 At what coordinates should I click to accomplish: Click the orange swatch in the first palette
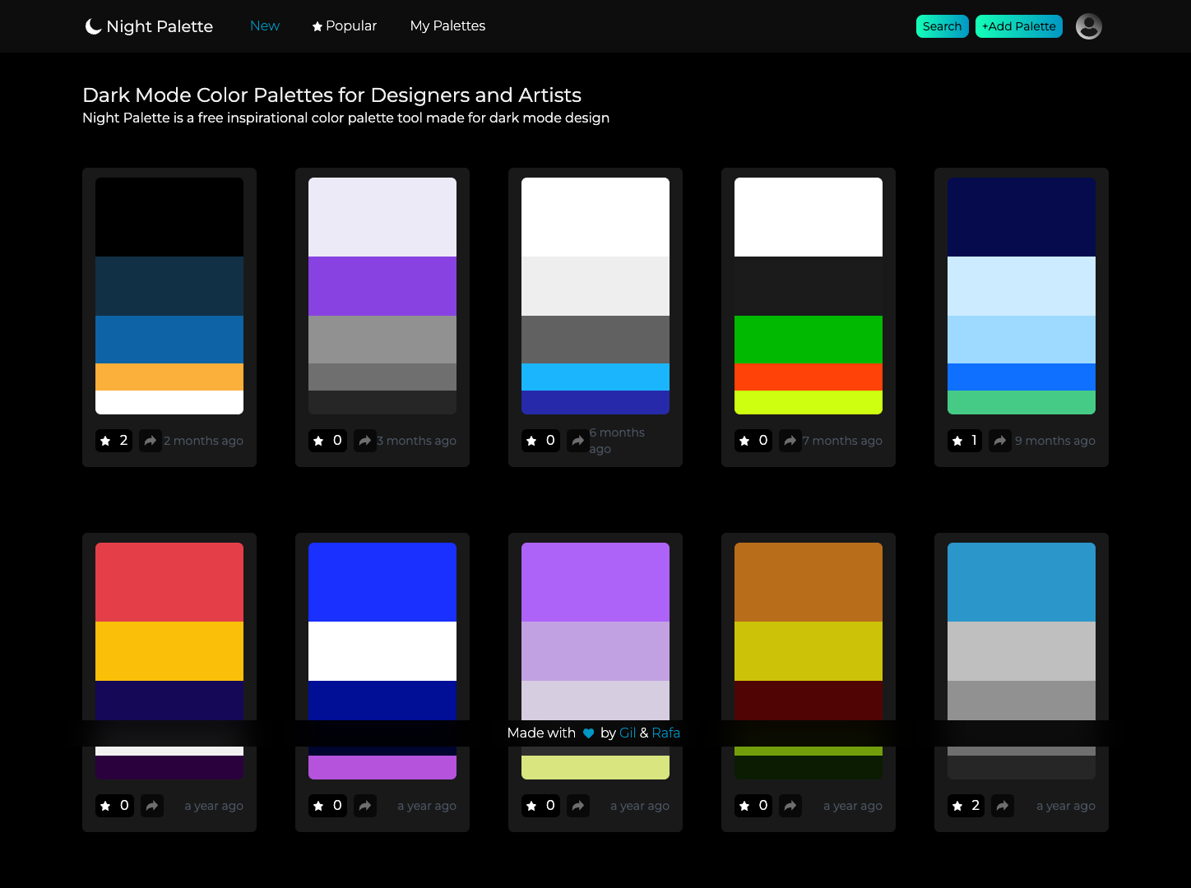(x=169, y=379)
